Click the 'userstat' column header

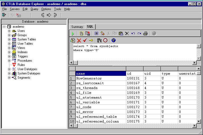187,74
